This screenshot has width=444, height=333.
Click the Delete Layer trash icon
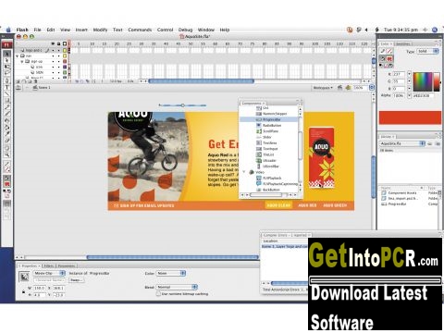tap(35, 81)
